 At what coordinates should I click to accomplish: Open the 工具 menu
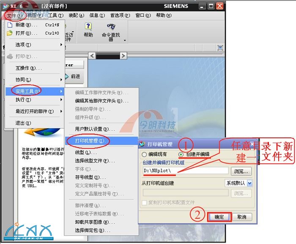click(55, 16)
